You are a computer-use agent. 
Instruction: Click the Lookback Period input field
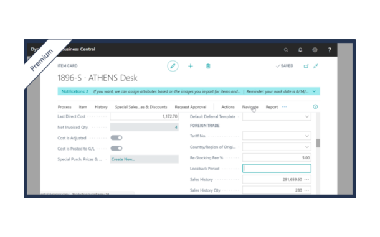coord(277,169)
